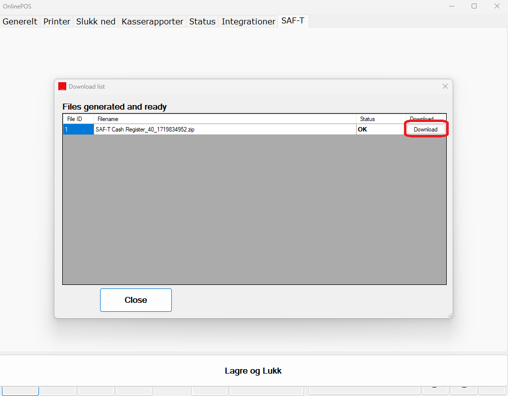Select the Slukk ned tab
This screenshot has height=396, width=508.
coord(96,21)
